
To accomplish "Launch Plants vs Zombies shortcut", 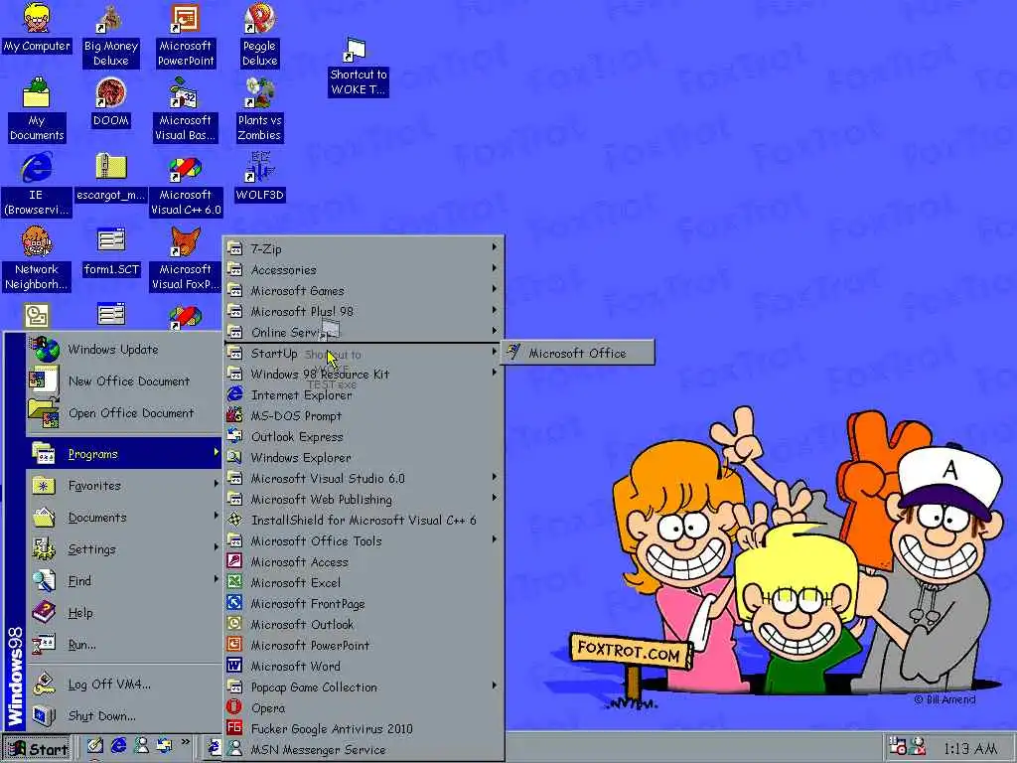I will click(x=259, y=110).
